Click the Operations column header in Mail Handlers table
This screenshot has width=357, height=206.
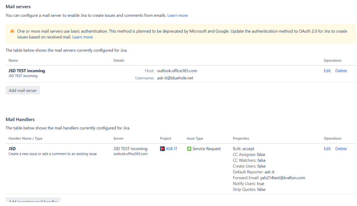[x=333, y=138]
